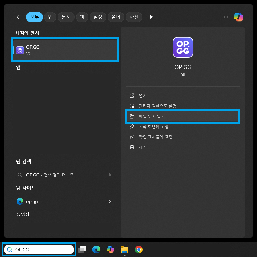Click 열기 to open OP.GG
The image size is (257, 257).
[183, 96]
